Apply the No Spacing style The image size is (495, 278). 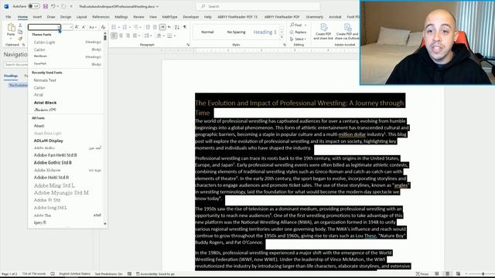tap(236, 32)
